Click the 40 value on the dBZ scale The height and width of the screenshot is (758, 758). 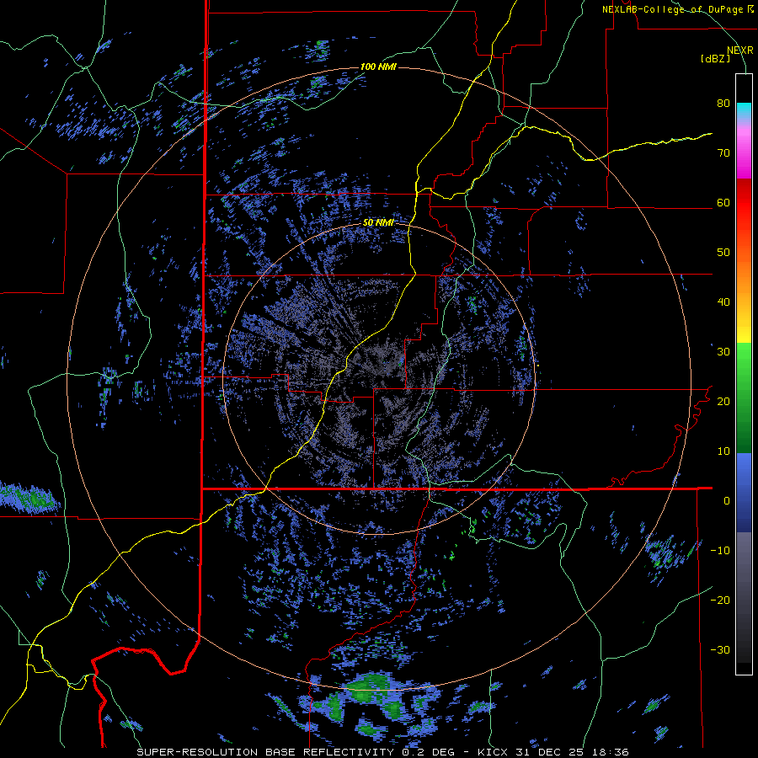point(723,302)
